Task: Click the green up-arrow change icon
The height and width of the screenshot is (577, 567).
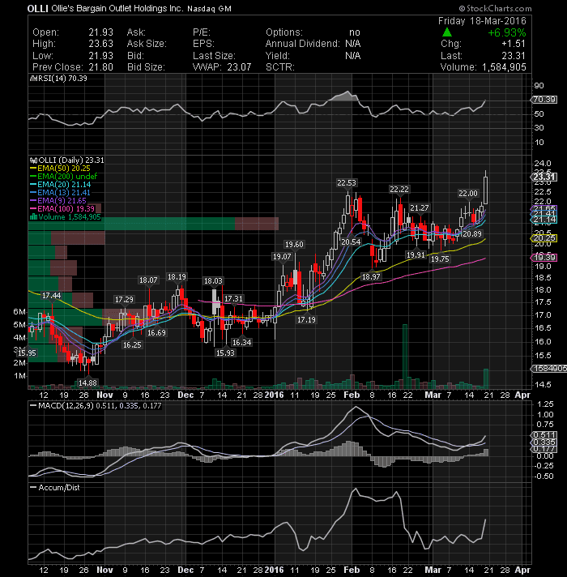Action: [447, 32]
